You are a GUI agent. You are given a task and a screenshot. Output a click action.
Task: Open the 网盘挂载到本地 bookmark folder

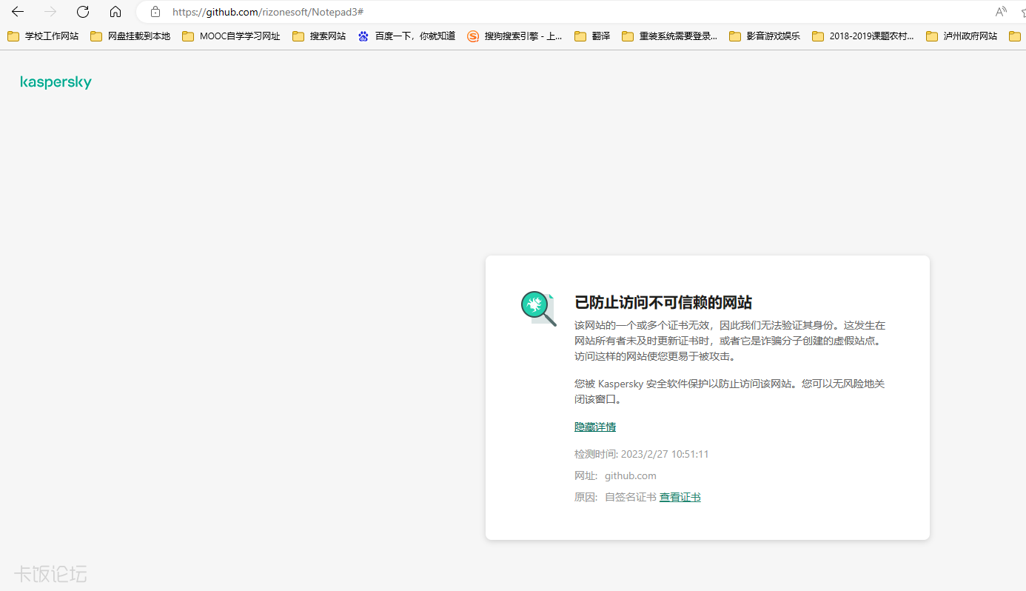pyautogui.click(x=130, y=36)
